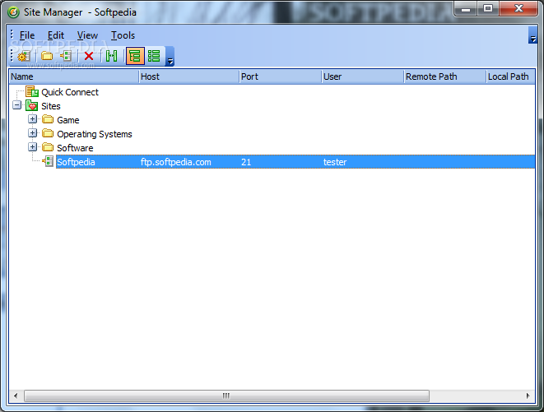Click the Software folder icon

48,147
